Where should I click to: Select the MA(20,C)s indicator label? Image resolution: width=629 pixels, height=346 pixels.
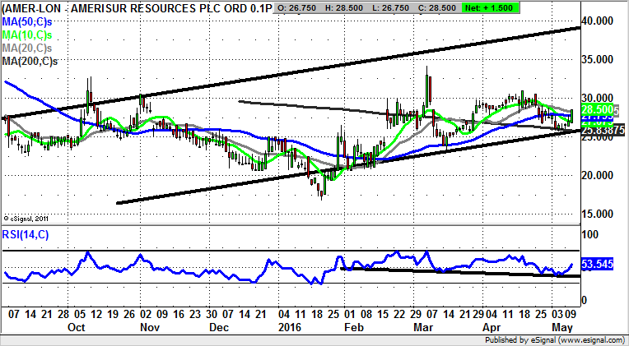point(31,47)
